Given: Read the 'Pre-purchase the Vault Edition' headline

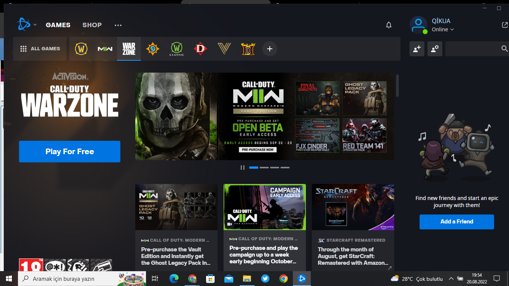Looking at the screenshot, I should [176, 256].
